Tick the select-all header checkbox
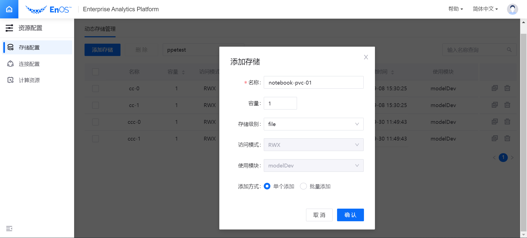The width and height of the screenshot is (527, 238). 96,72
